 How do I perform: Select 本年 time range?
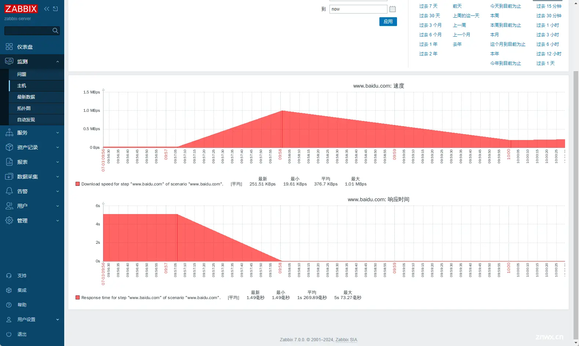coord(495,54)
